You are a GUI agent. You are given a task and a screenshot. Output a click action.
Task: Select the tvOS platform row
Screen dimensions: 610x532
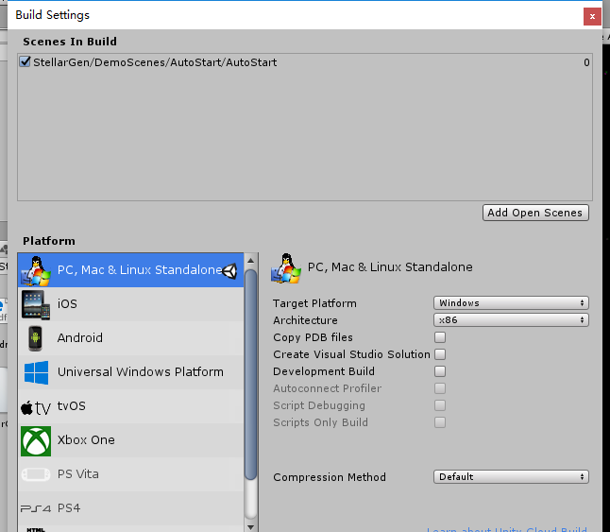130,406
